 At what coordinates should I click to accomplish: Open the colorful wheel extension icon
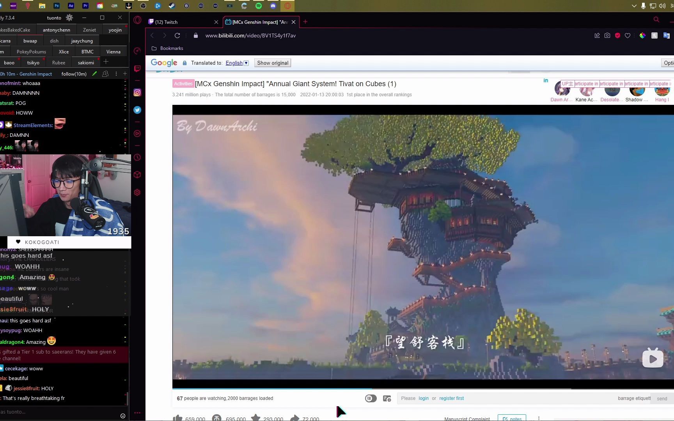pyautogui.click(x=642, y=35)
